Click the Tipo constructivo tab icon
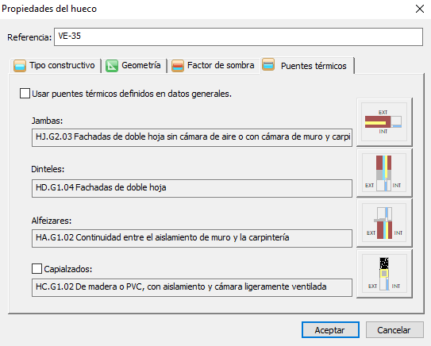The height and width of the screenshot is (346, 431). [20, 66]
